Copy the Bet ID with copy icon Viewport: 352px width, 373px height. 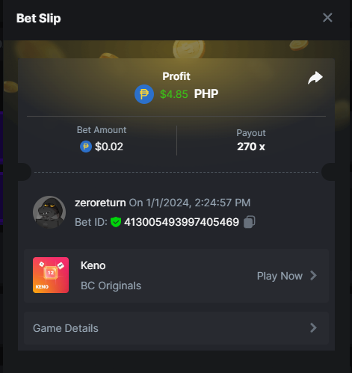[x=250, y=222]
